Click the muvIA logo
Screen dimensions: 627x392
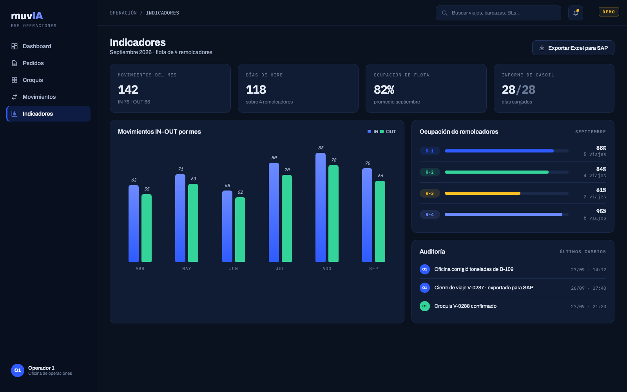(x=27, y=16)
